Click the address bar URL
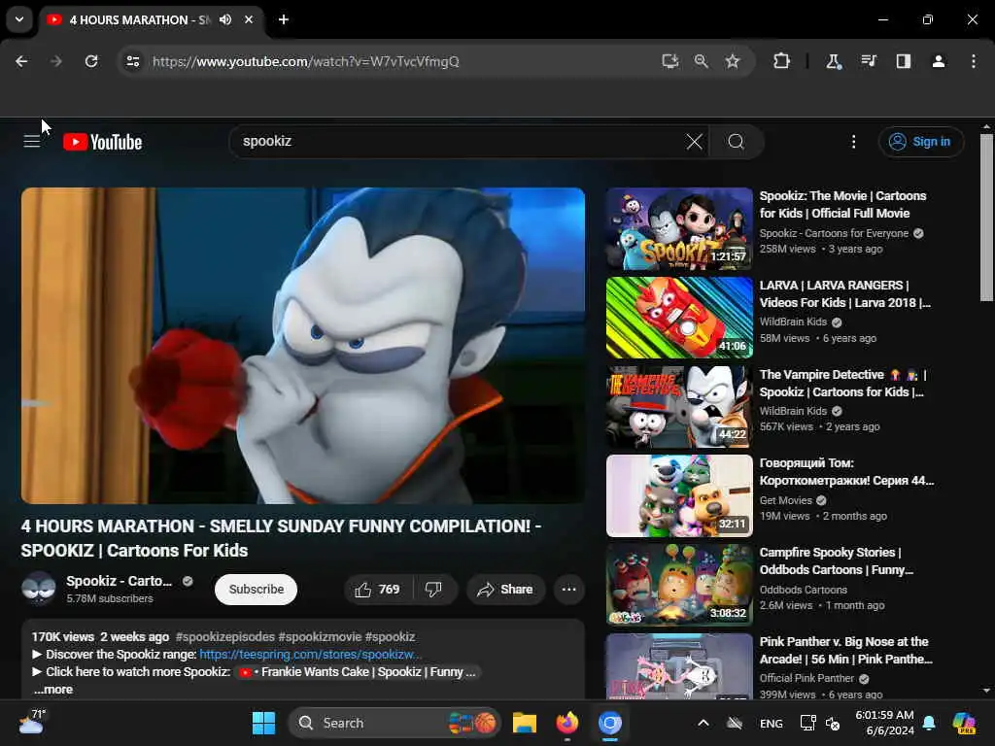995x746 pixels. (305, 61)
